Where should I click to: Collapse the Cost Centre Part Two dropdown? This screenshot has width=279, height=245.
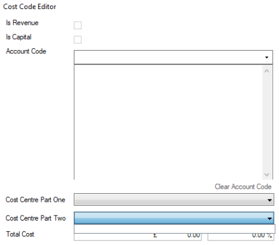pyautogui.click(x=174, y=218)
